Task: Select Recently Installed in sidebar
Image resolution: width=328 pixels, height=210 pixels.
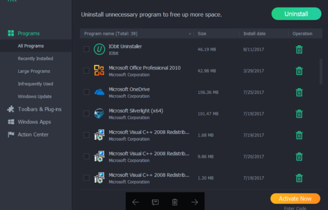Action: coord(35,58)
